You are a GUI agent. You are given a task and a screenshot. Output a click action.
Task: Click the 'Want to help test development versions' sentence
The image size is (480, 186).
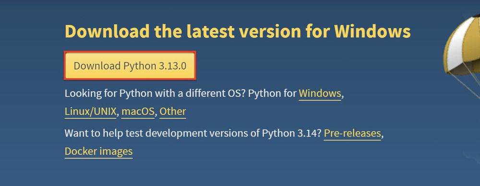[162, 133]
